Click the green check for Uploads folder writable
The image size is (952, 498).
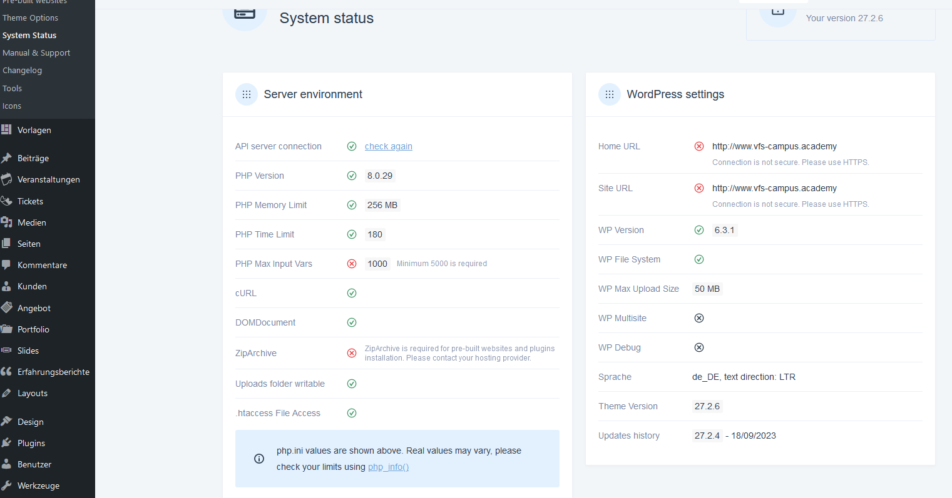[x=352, y=384]
